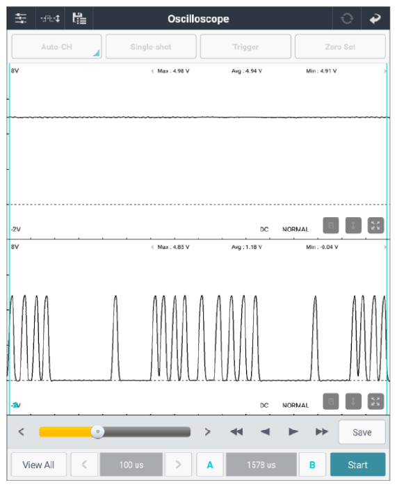Fast forward the recorded waveform
The image size is (397, 487).
point(322,432)
